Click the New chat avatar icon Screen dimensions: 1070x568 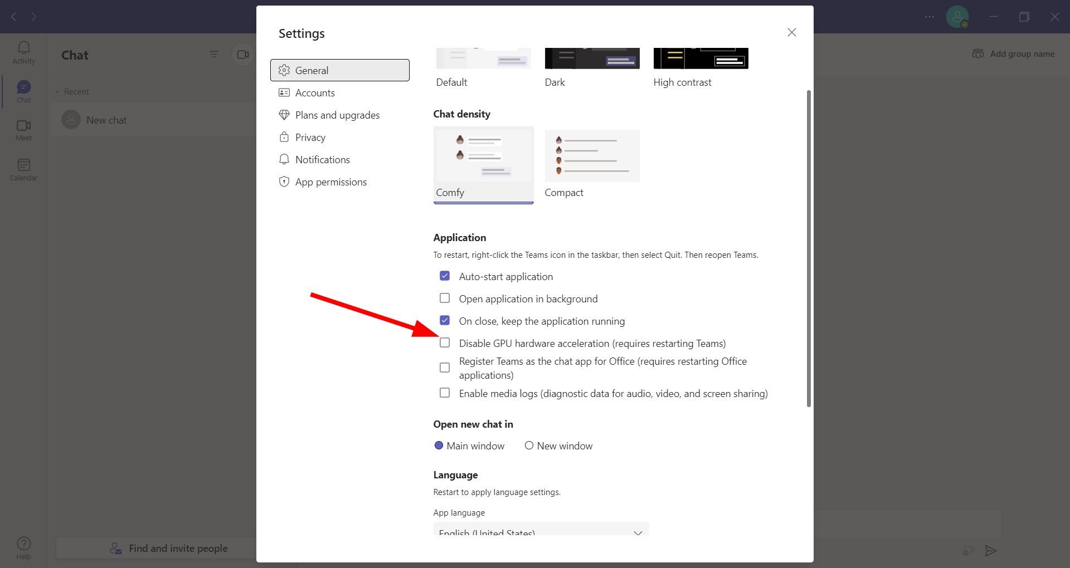71,120
